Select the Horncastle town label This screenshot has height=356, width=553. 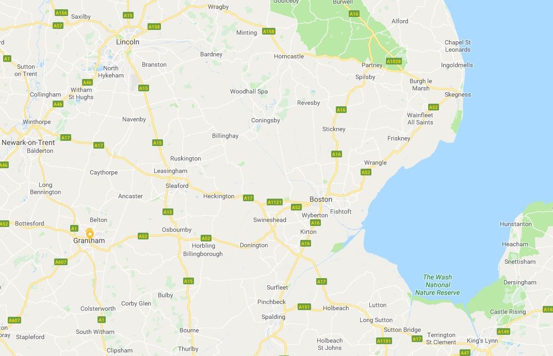pyautogui.click(x=289, y=56)
